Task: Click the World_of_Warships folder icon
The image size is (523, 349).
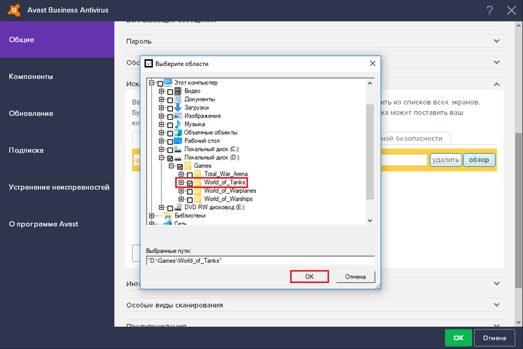Action: (x=198, y=199)
